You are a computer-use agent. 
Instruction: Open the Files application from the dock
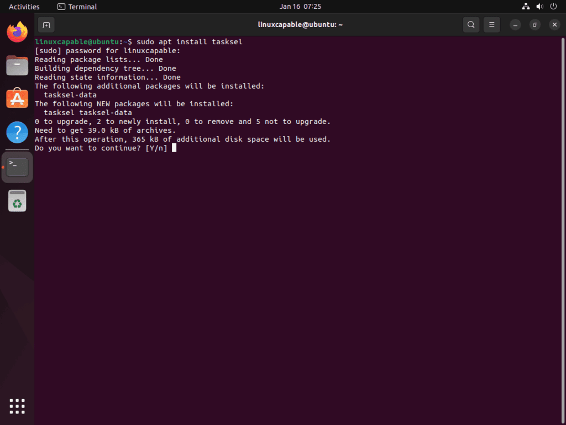point(17,65)
